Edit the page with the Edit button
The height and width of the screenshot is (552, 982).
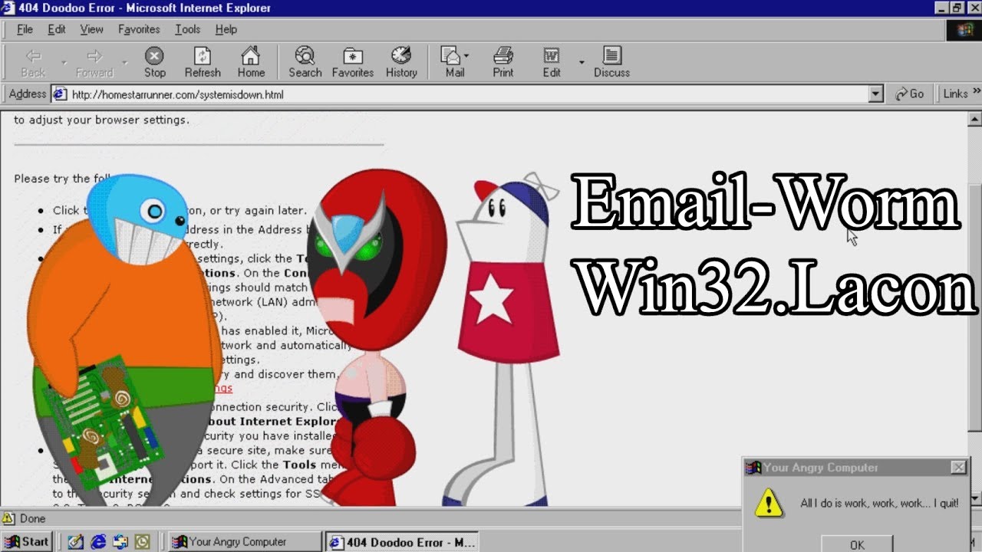click(552, 62)
